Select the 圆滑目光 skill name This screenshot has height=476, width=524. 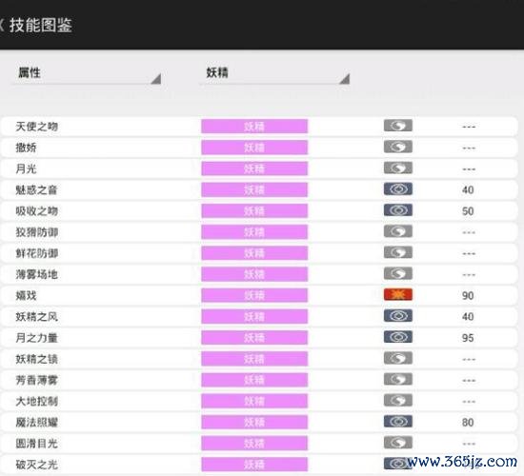point(37,444)
